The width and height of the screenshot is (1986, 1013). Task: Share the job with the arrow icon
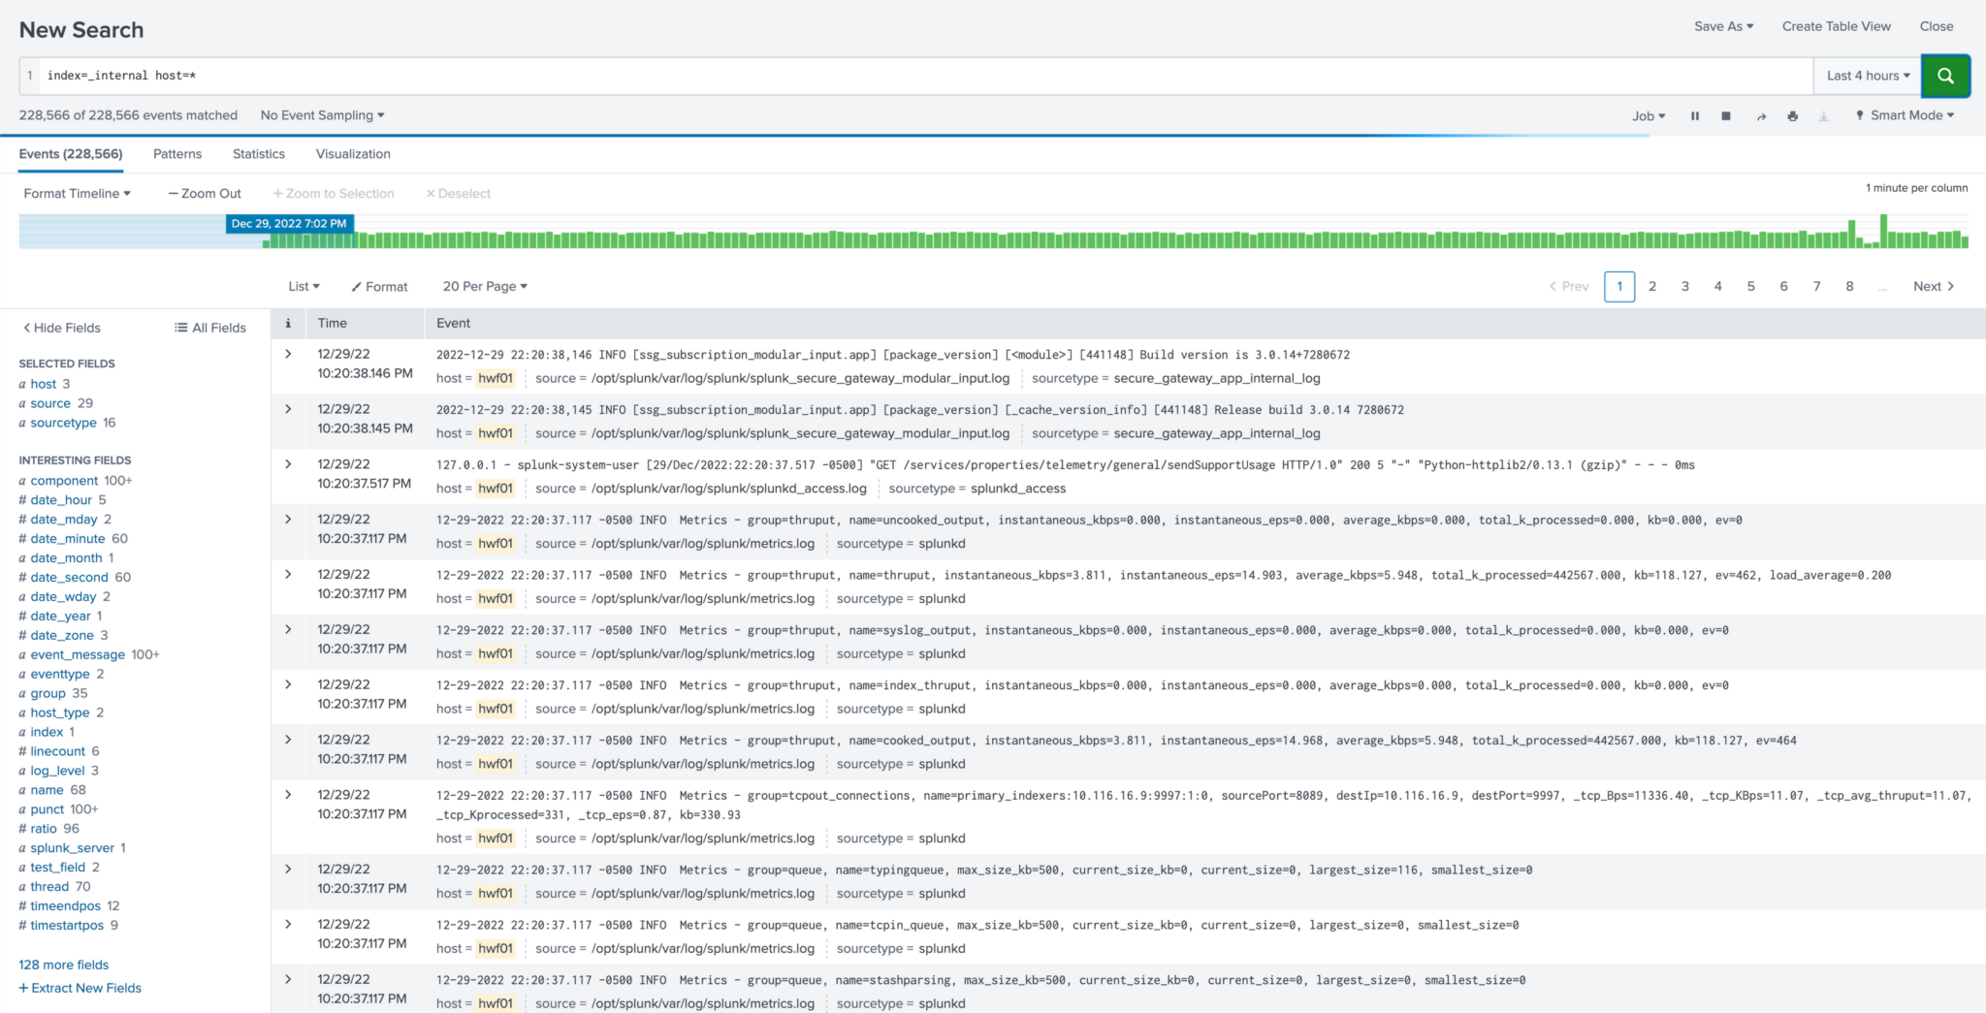(1760, 114)
